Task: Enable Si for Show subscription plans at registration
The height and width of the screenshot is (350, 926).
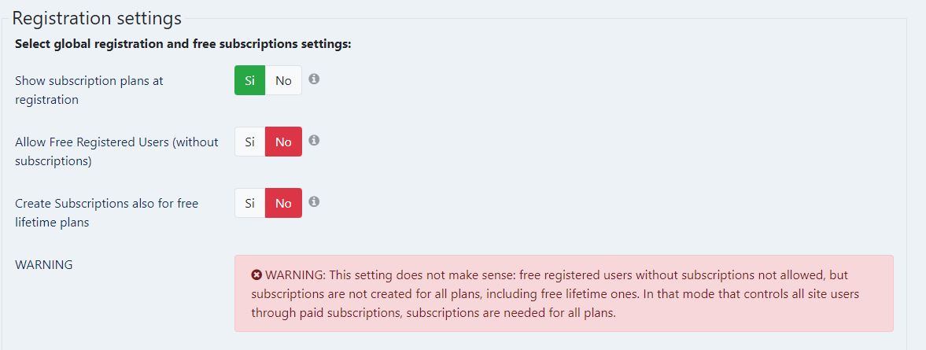Action: (x=250, y=80)
